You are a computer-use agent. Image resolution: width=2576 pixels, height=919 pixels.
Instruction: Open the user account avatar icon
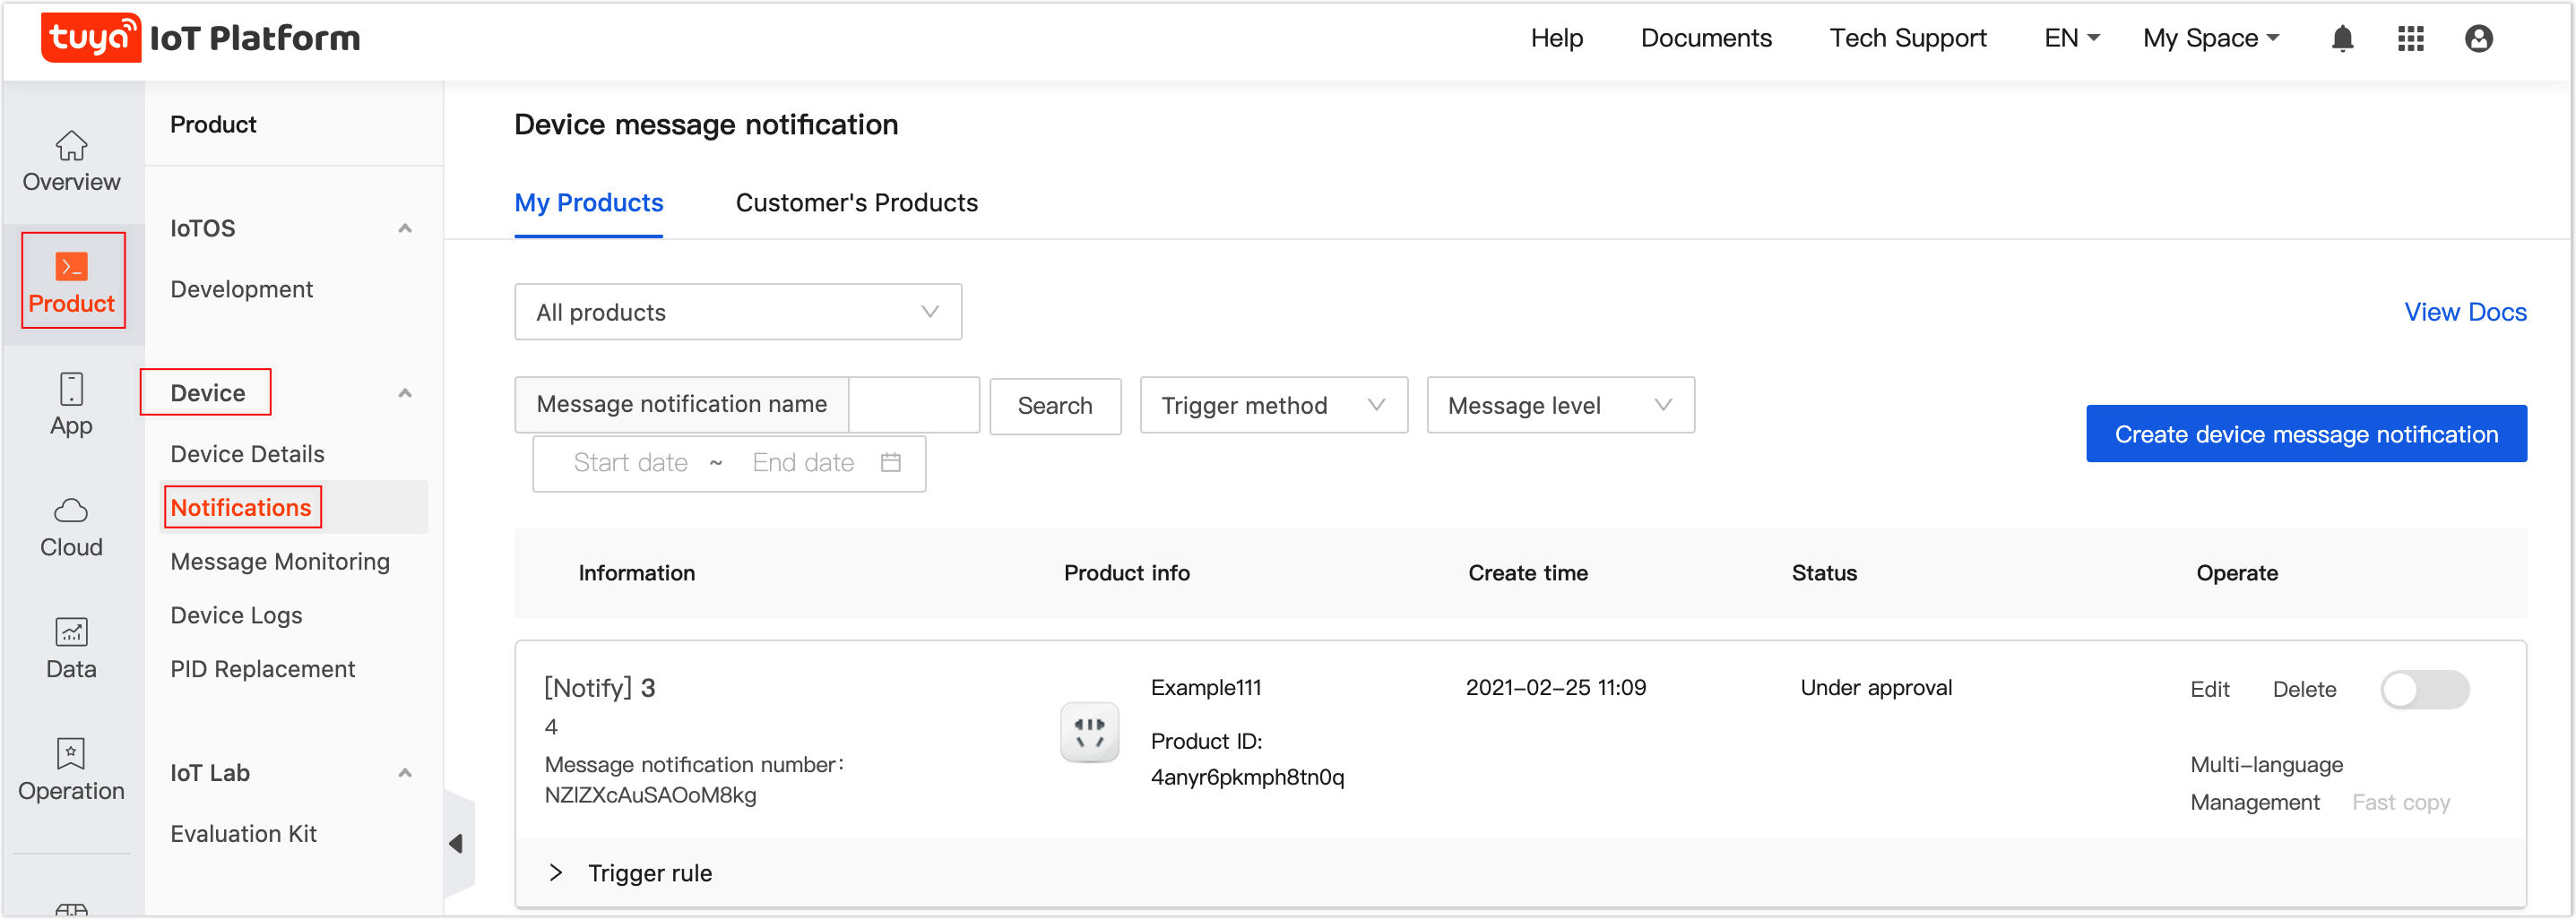pos(2479,38)
